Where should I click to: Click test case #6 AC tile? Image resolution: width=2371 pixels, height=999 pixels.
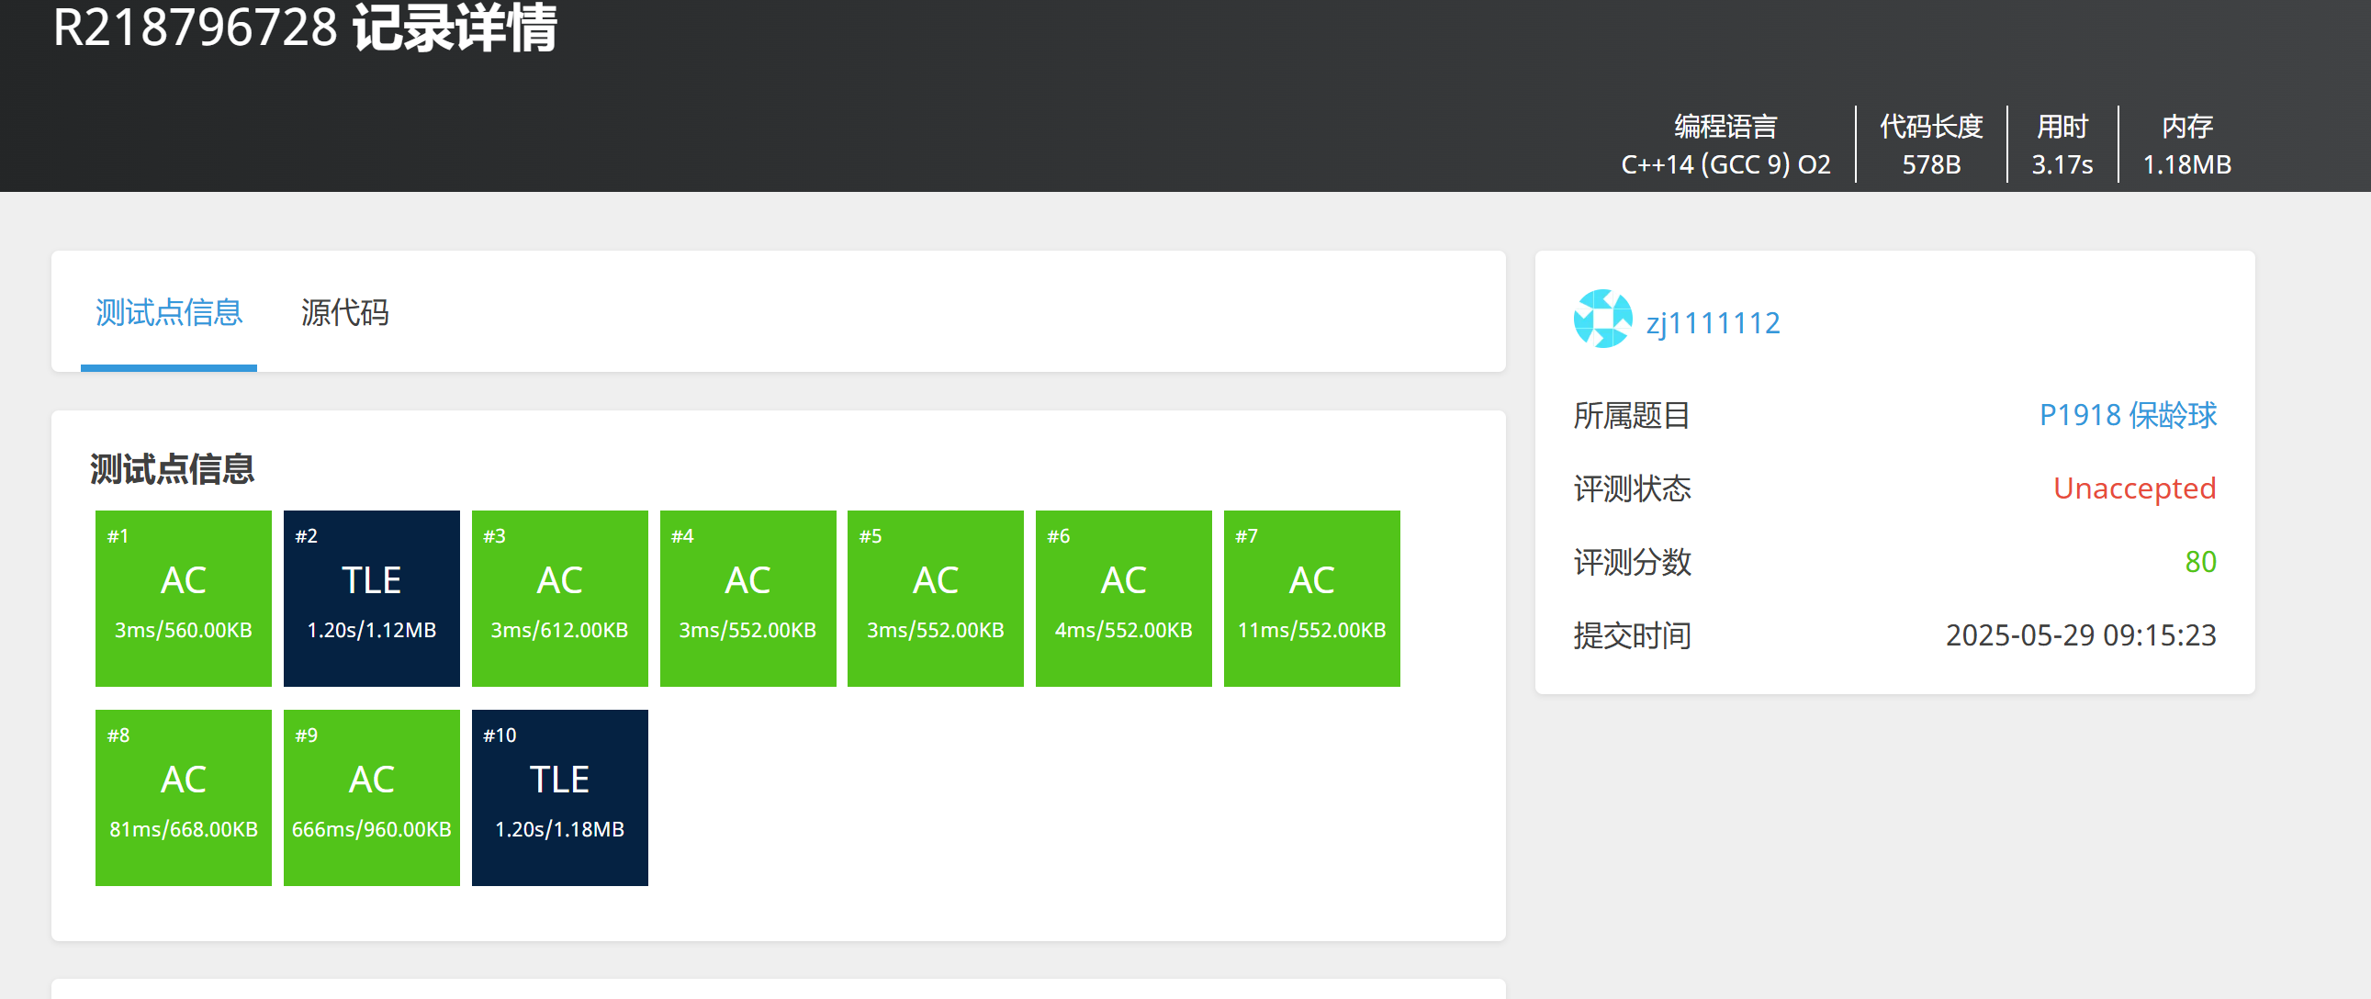tap(1123, 599)
